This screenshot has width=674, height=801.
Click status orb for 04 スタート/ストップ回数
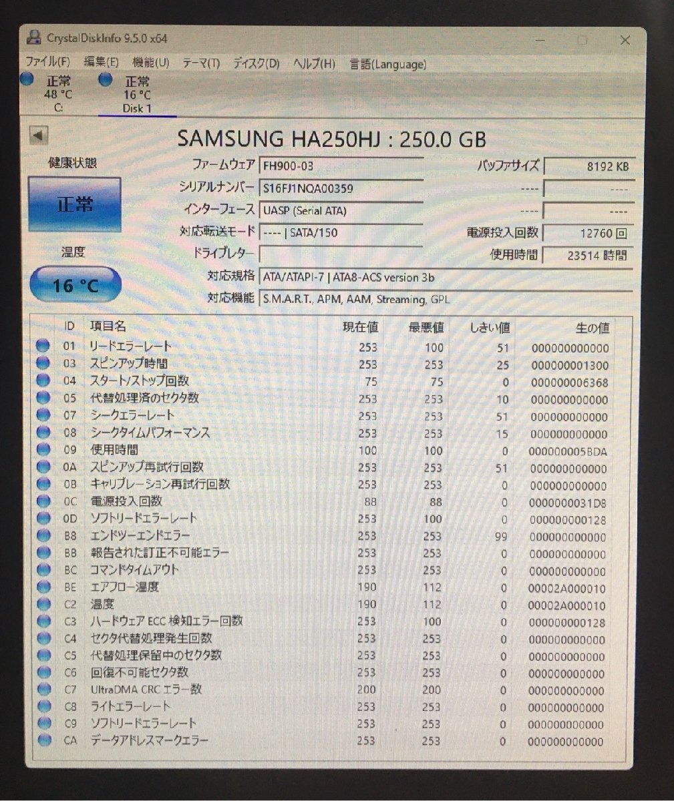point(43,380)
